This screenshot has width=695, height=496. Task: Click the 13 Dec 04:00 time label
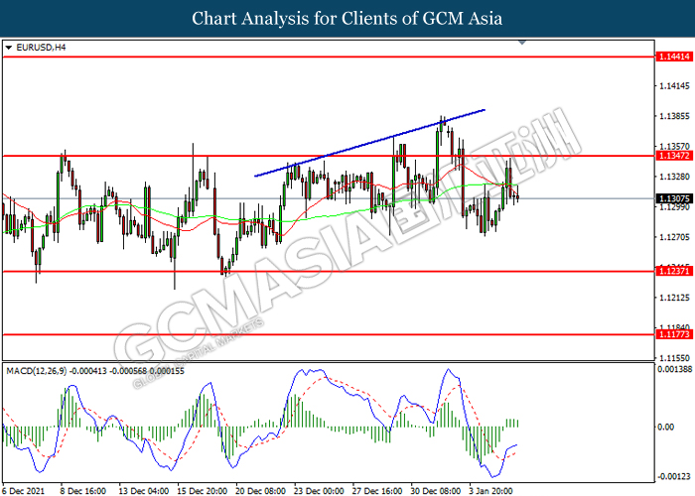tap(144, 491)
